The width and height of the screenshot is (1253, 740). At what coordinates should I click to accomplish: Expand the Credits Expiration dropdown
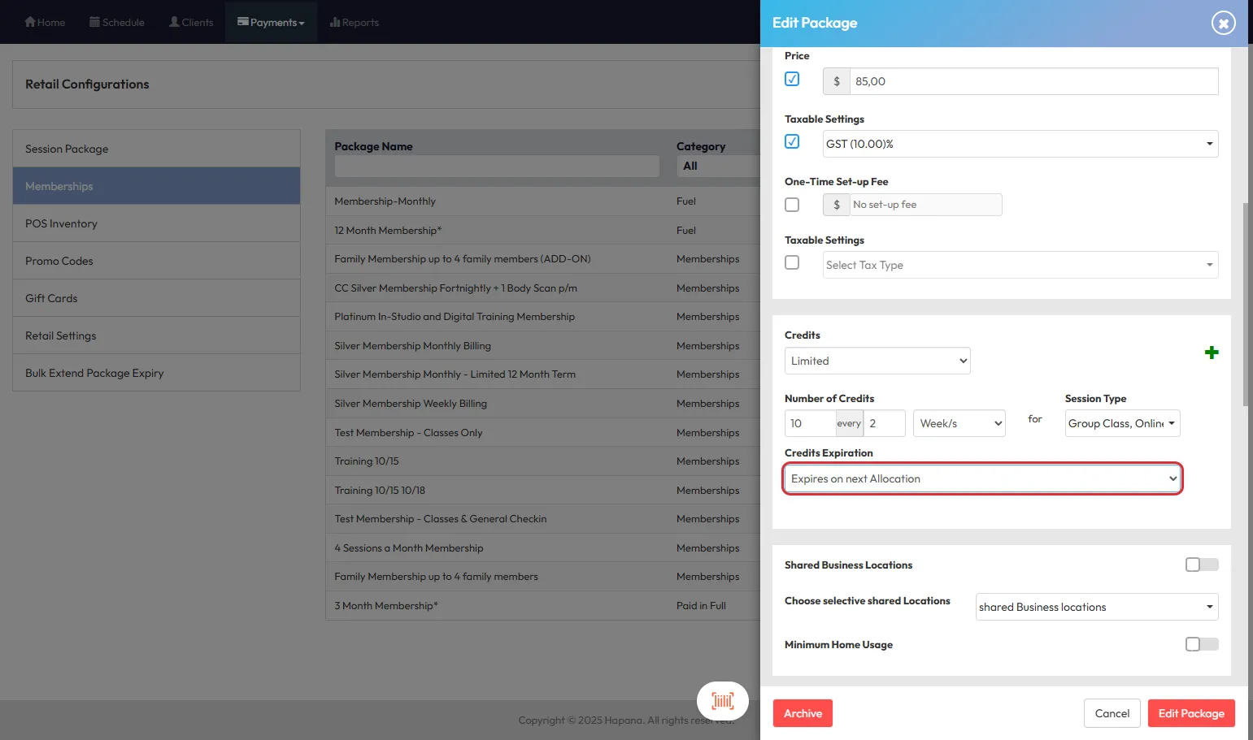click(x=982, y=478)
